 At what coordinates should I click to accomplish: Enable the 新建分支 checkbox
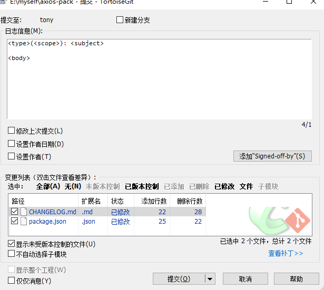120,20
